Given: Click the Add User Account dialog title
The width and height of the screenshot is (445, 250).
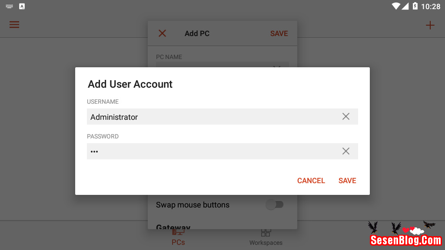Looking at the screenshot, I should [130, 84].
